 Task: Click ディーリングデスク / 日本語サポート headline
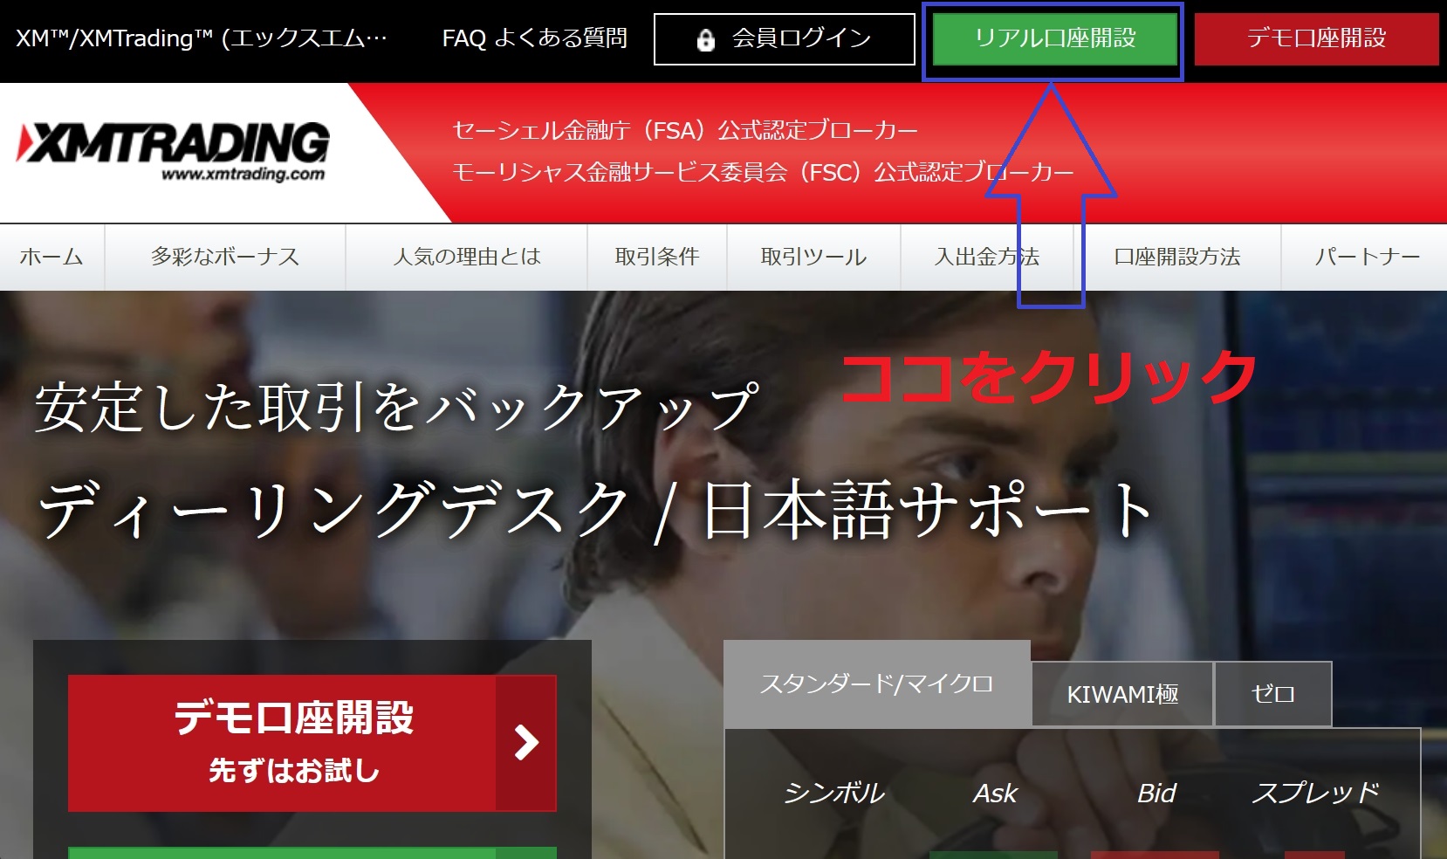[x=595, y=510]
